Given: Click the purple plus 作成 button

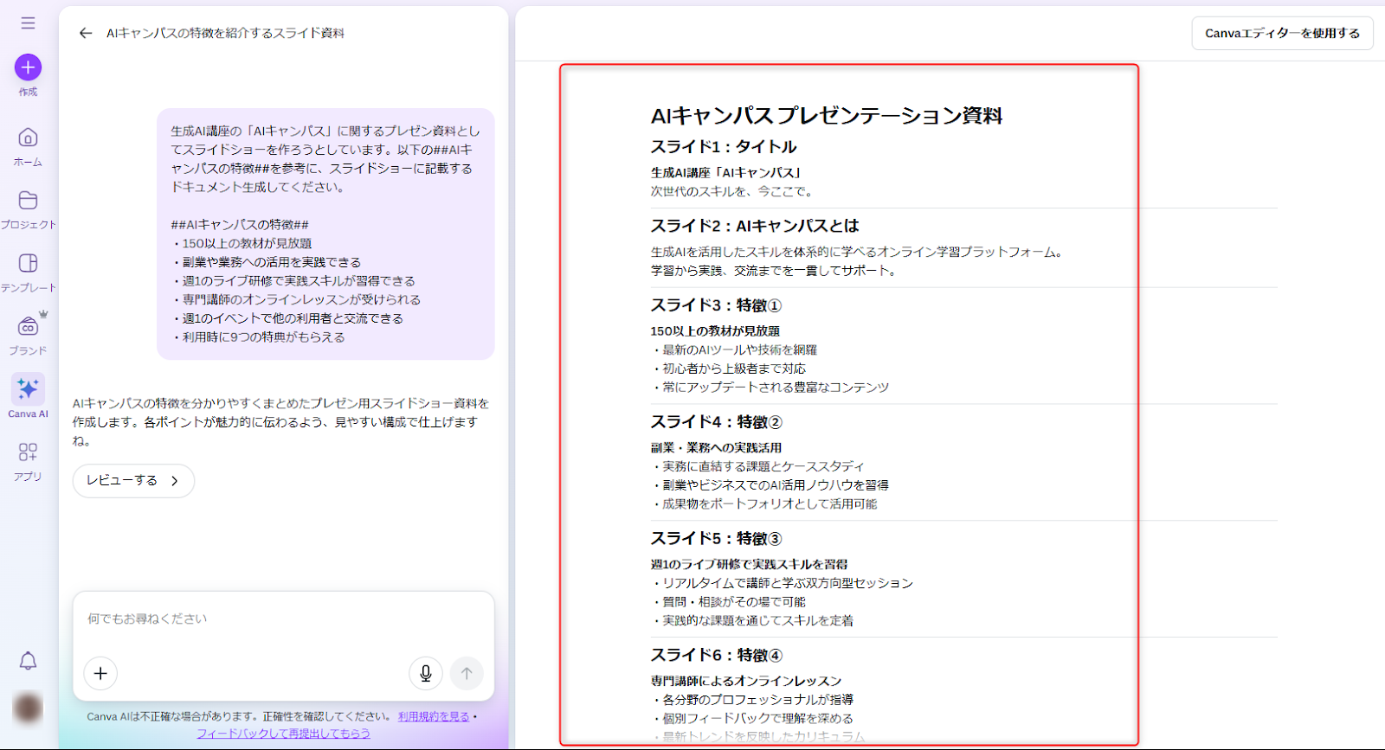Looking at the screenshot, I should 28,67.
